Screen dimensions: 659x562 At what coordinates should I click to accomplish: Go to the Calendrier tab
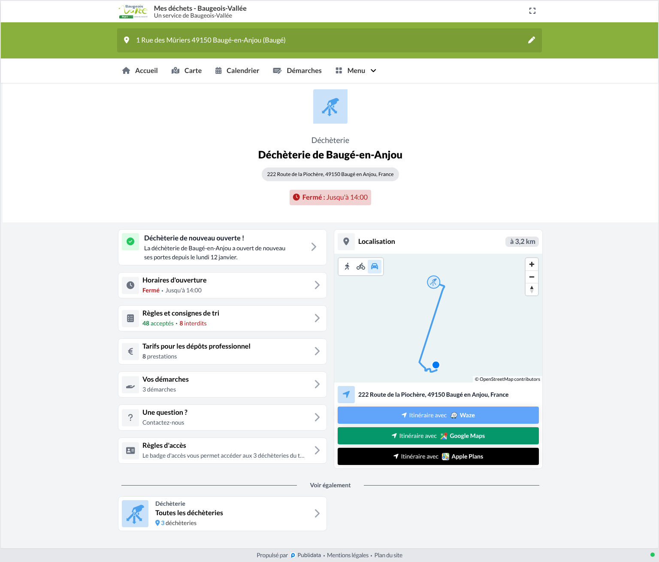237,71
